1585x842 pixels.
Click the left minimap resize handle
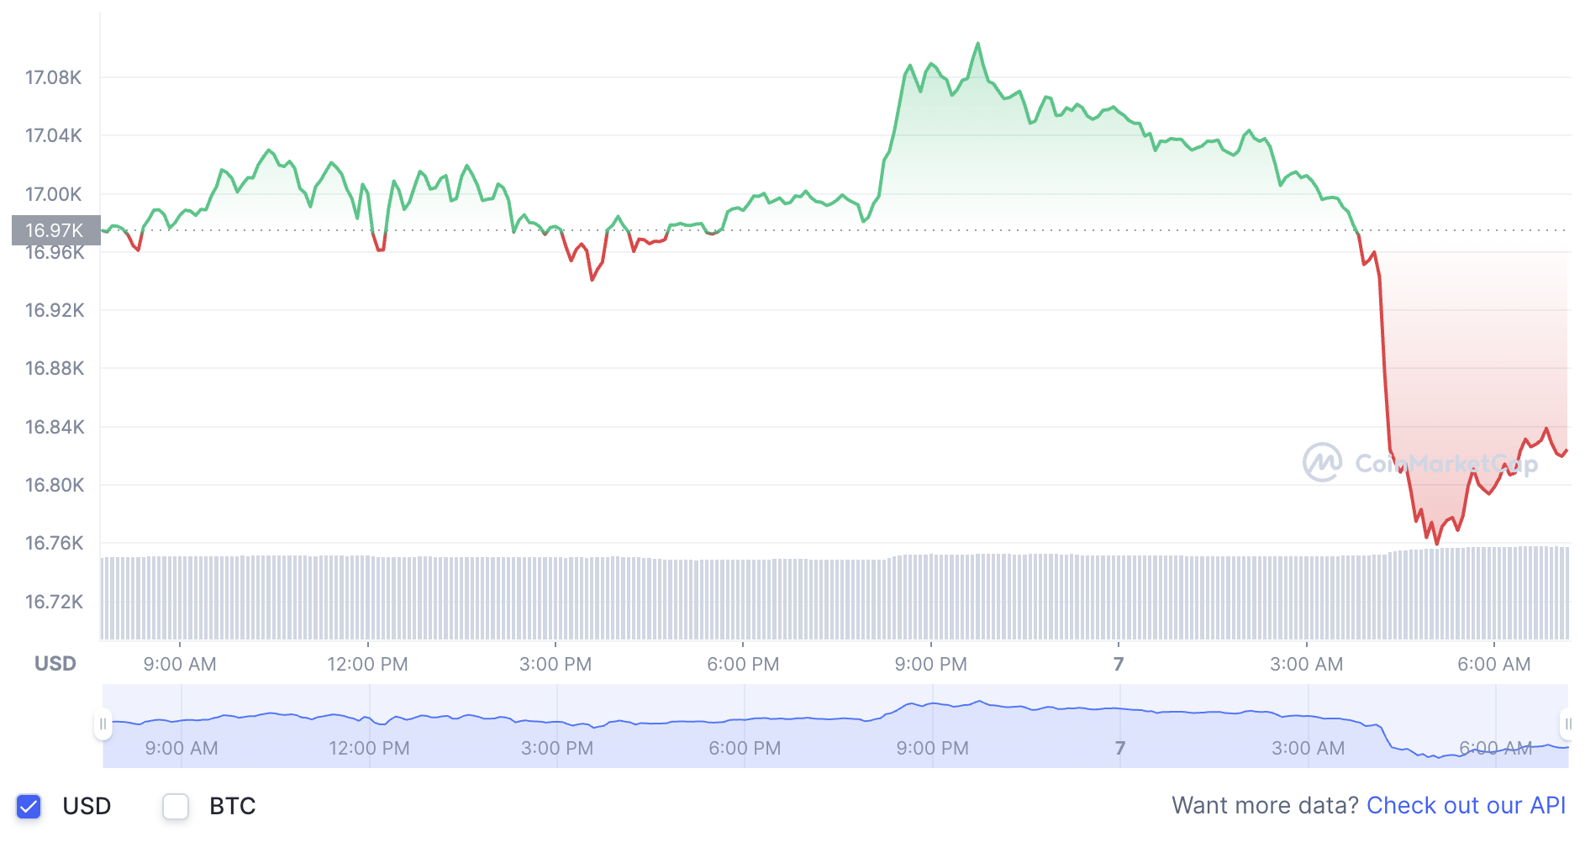pos(103,724)
